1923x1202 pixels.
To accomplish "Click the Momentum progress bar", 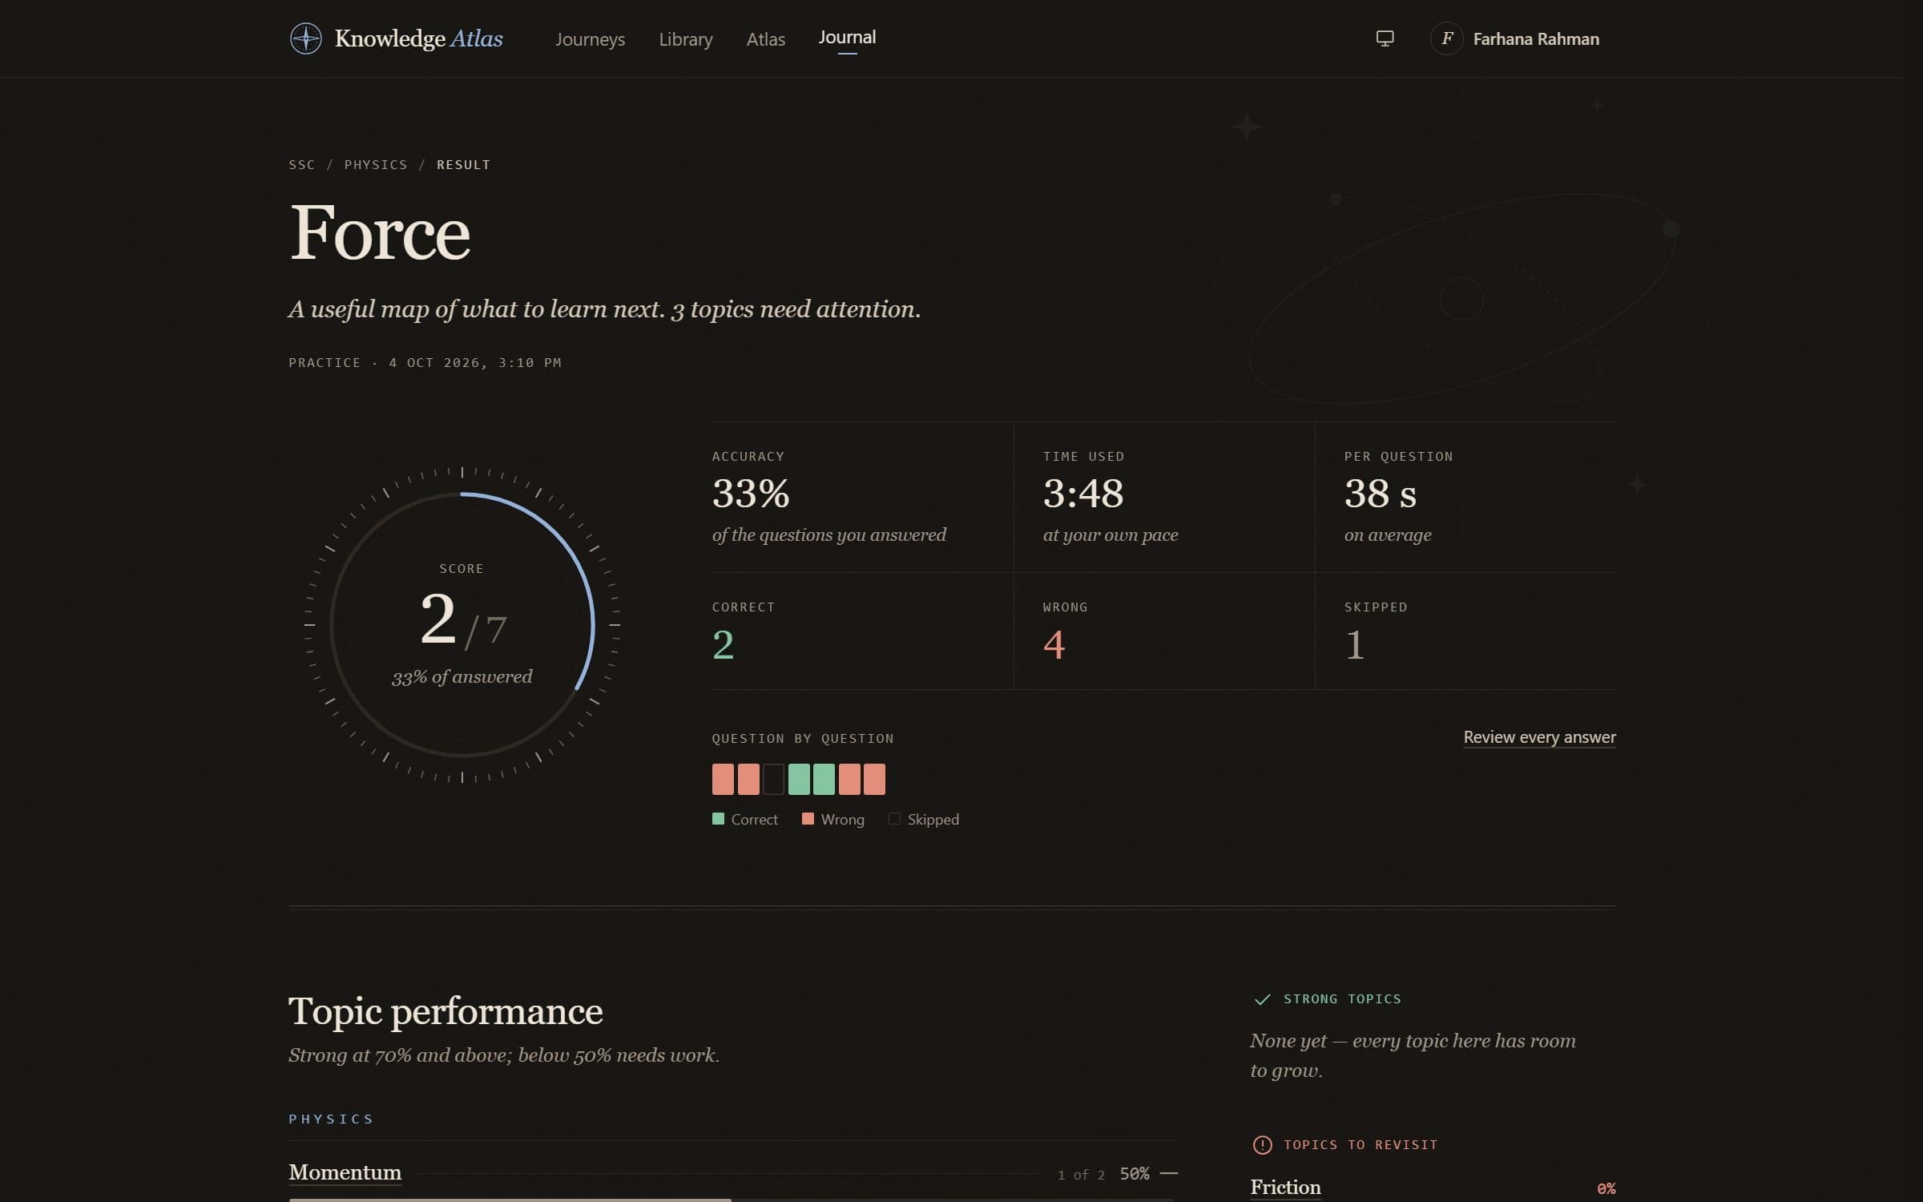I will [731, 1200].
